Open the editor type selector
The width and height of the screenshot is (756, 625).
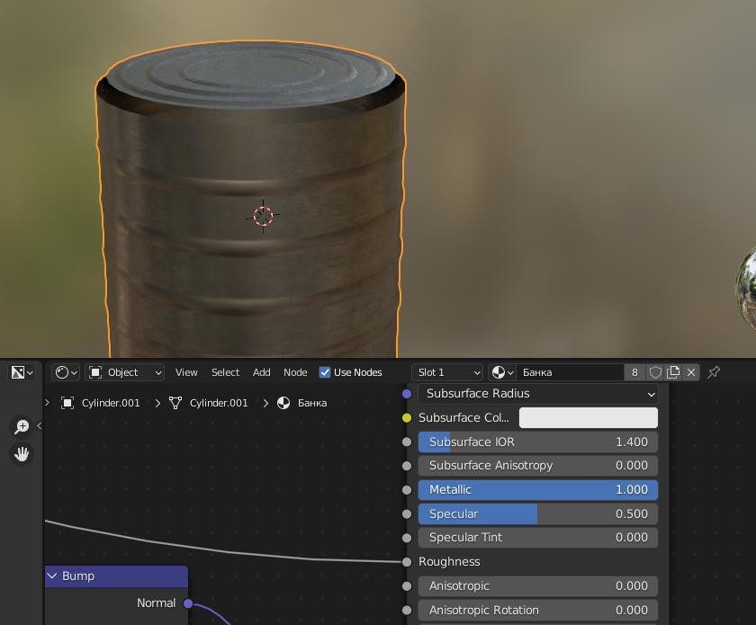coord(22,372)
